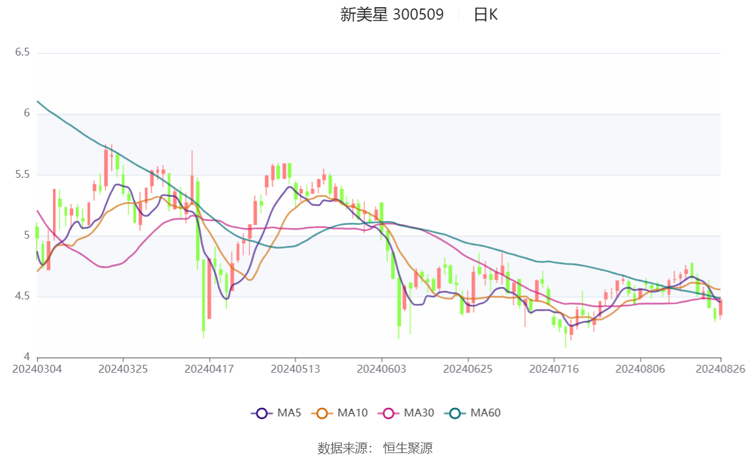
Task: Select the 20240603 date axis label
Action: coord(382,369)
